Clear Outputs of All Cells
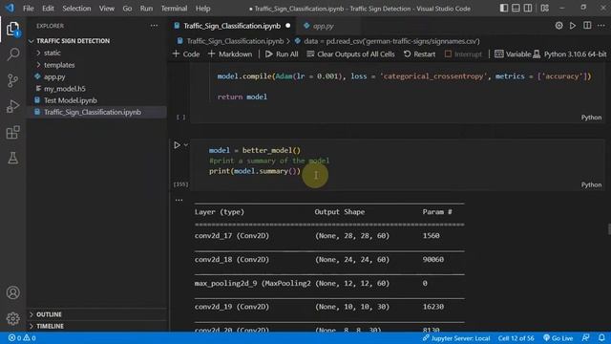The image size is (611, 344). (350, 54)
